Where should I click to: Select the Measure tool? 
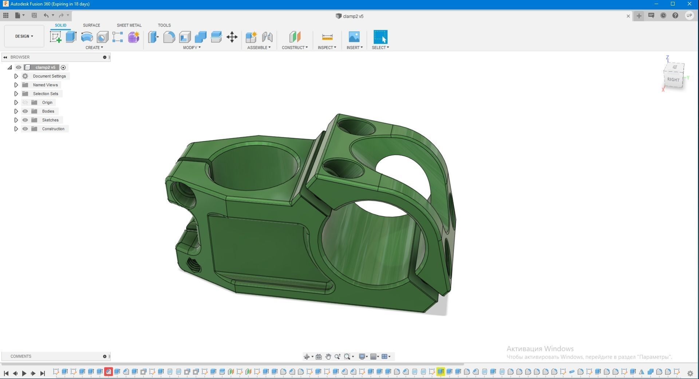[x=327, y=37]
